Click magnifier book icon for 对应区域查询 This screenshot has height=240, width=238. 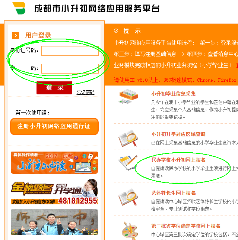point(128,139)
